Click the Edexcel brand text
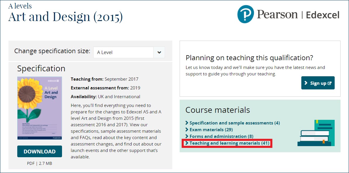Viewport: 349px width, 173px height. [x=323, y=15]
